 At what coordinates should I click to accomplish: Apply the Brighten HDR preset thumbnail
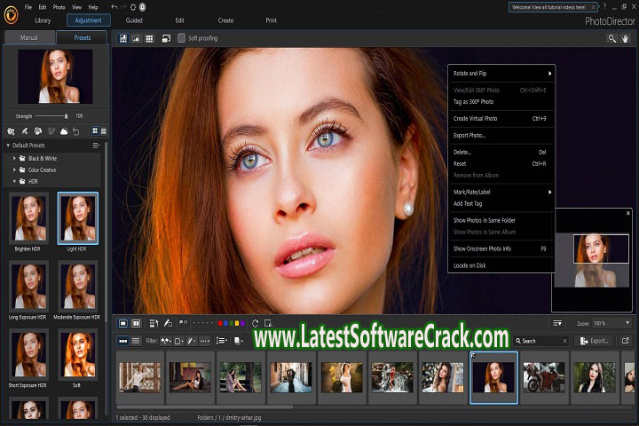(28, 218)
